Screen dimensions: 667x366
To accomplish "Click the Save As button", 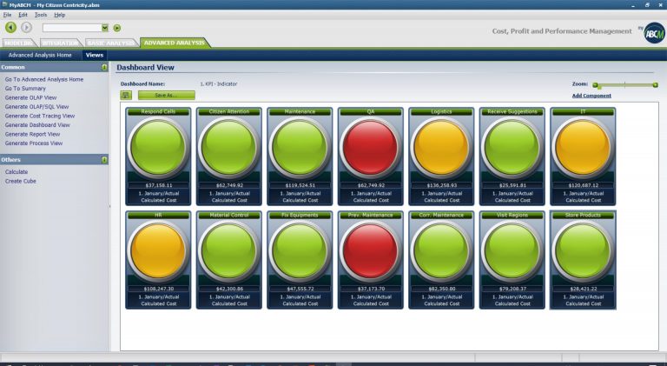I will [165, 95].
